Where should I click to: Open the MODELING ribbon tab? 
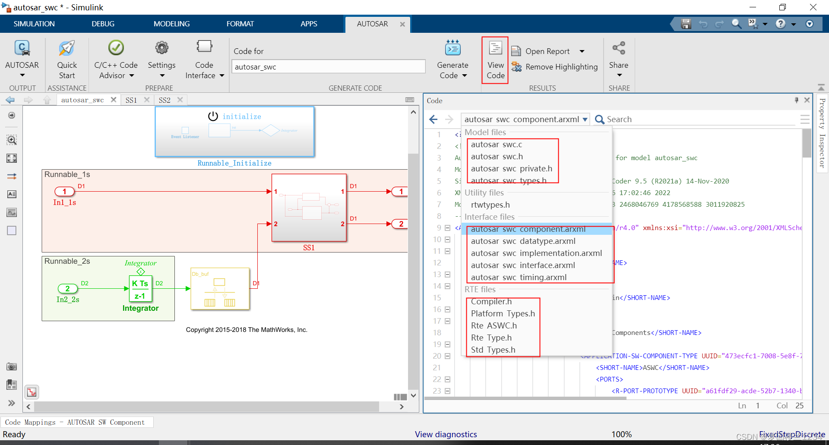coord(171,24)
